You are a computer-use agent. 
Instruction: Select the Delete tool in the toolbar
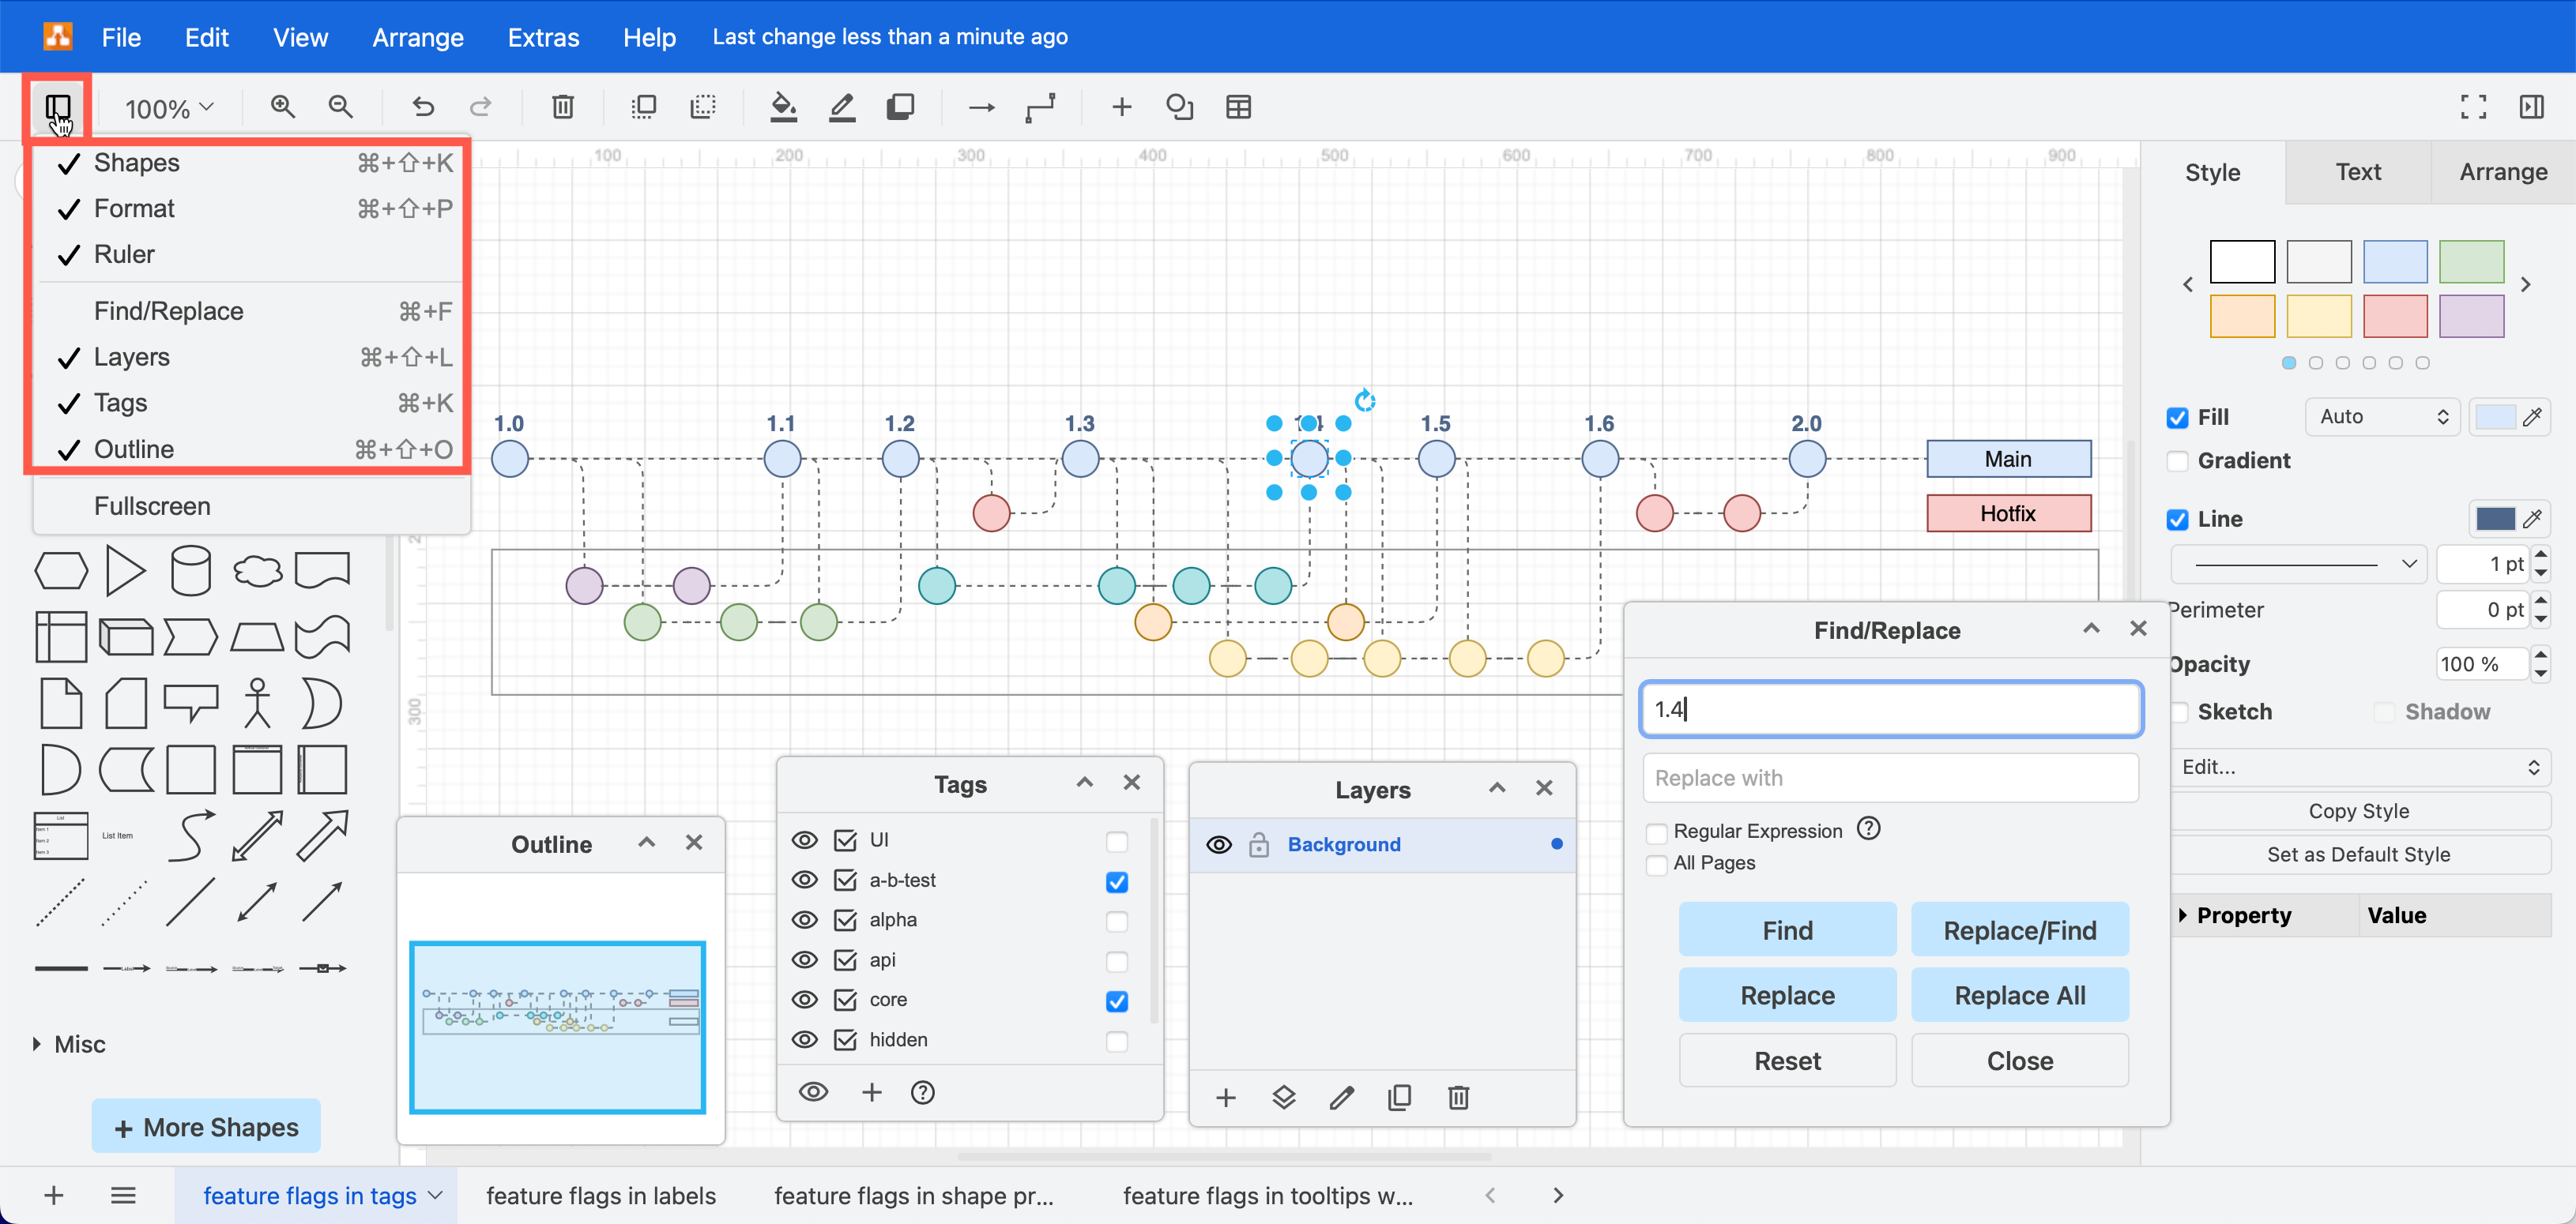click(x=563, y=106)
